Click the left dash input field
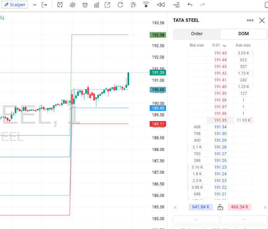This screenshot has height=229, width=268. pyautogui.click(x=196, y=219)
